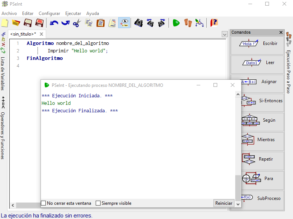Cut selection using the scissors icon

click(x=77, y=23)
